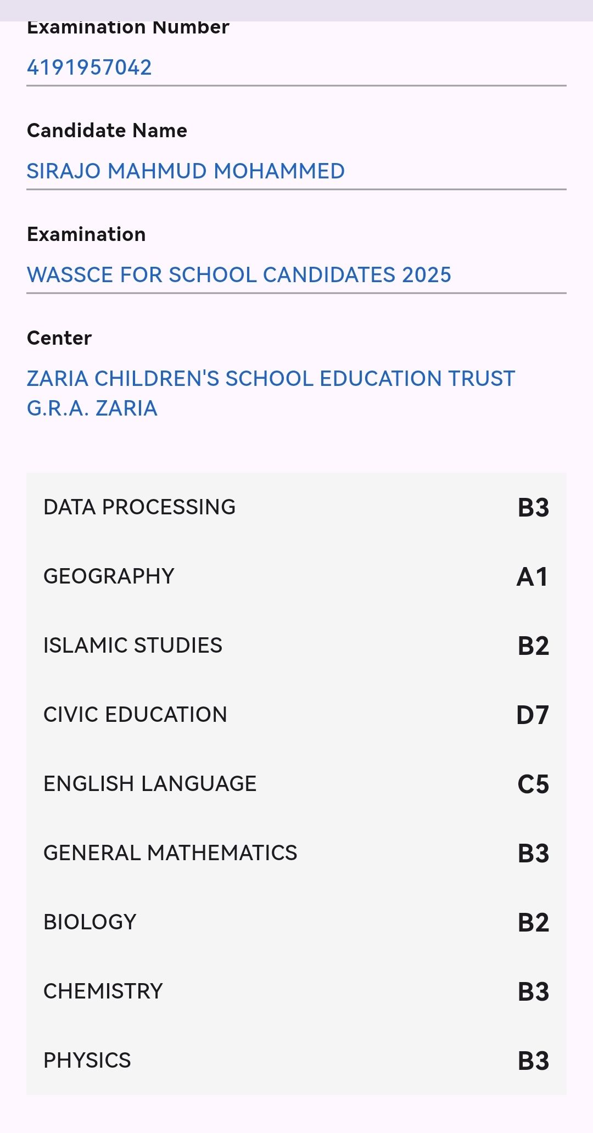
Task: Click the D7 grade for Civic Education
Action: (x=533, y=715)
